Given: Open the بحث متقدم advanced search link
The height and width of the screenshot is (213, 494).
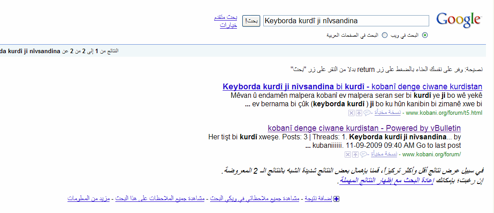Looking at the screenshot, I should pos(225,17).
